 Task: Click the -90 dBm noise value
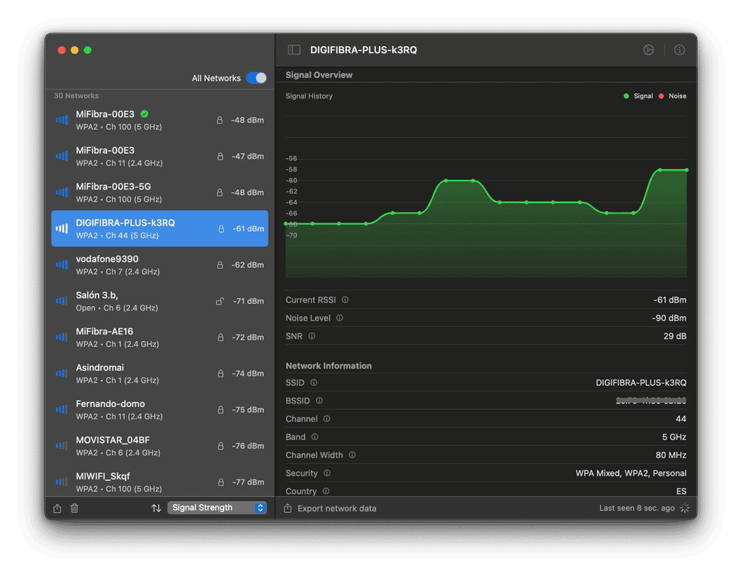[669, 318]
